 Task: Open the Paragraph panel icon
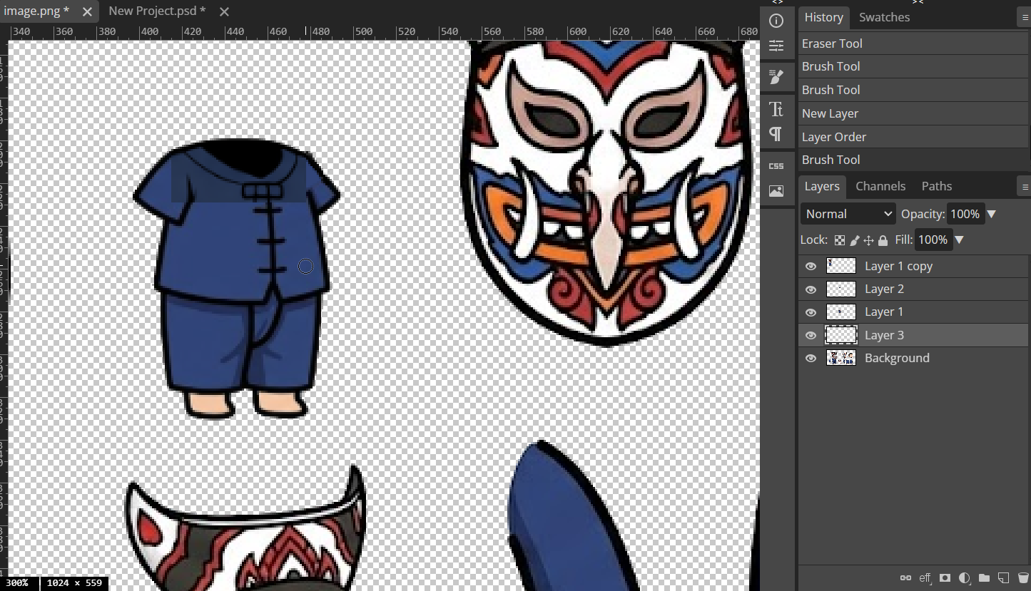pyautogui.click(x=776, y=134)
